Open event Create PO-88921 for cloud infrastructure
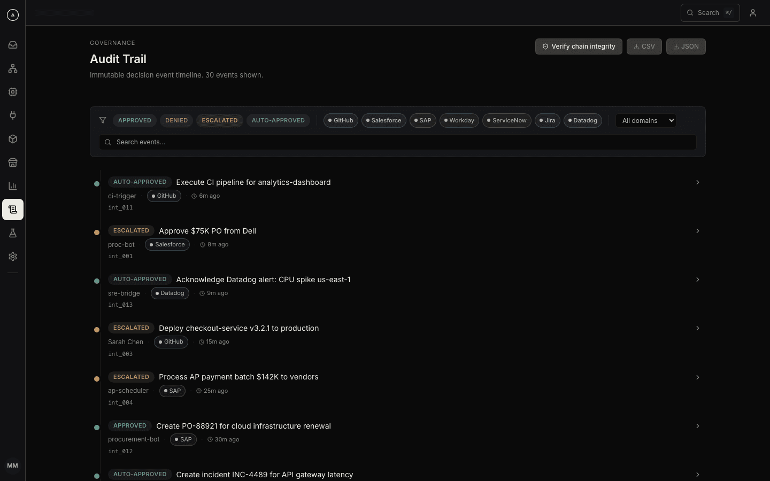 243,426
